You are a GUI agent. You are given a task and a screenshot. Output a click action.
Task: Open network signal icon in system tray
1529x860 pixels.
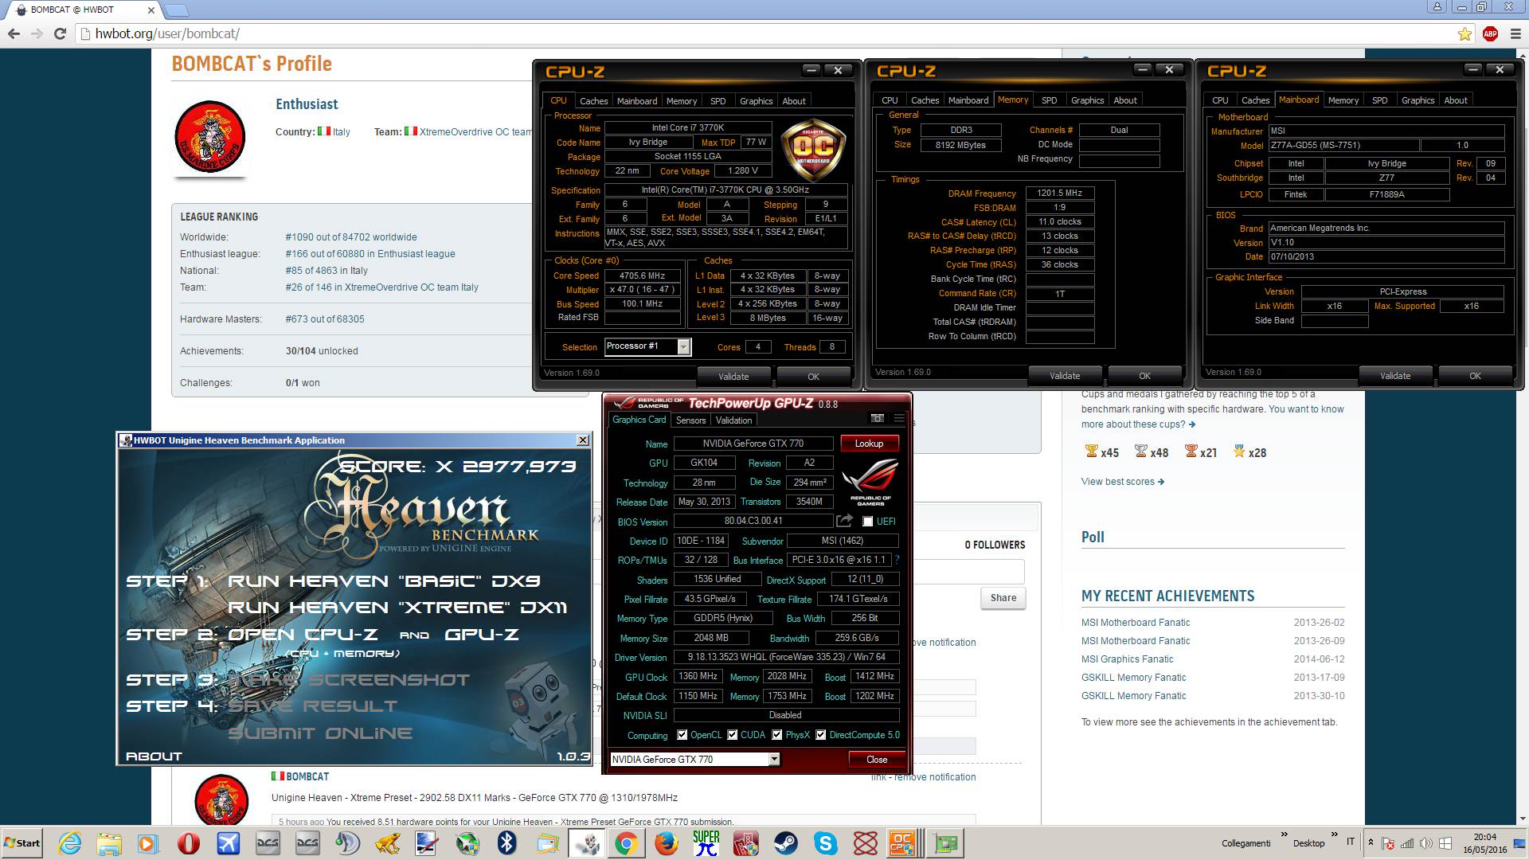[x=1407, y=843]
